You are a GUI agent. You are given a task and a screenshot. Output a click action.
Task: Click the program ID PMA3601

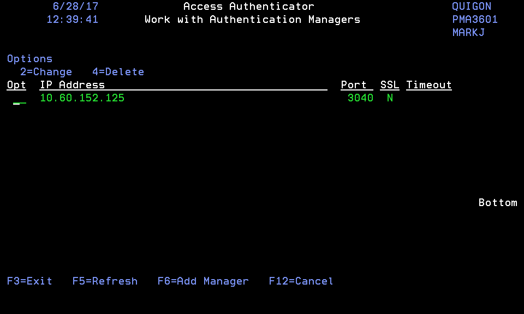click(x=475, y=20)
